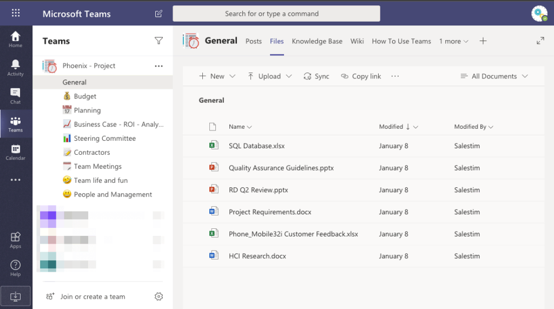Click Word icon of Project Requirements.docx
This screenshot has width=554, height=309.
pos(213,211)
